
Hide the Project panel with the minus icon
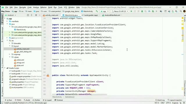40,15
